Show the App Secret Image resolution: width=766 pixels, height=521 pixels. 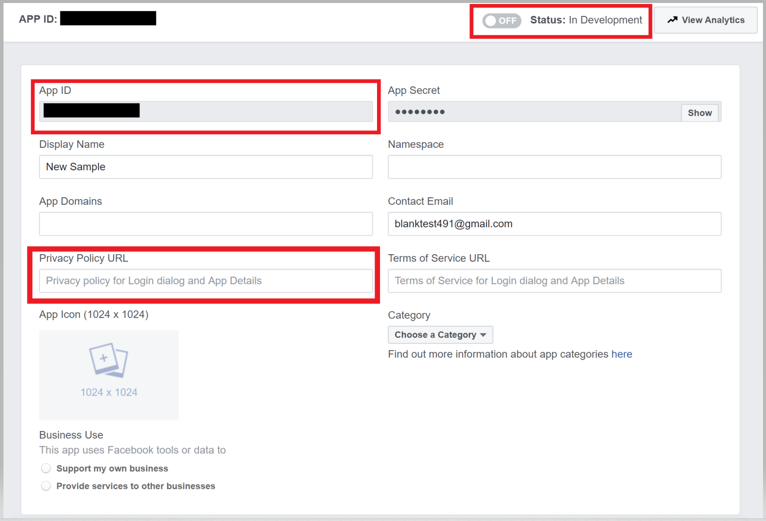[699, 113]
